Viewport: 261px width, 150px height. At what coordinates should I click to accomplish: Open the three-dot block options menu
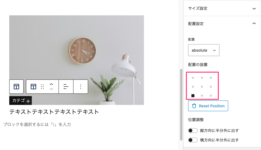(x=81, y=86)
